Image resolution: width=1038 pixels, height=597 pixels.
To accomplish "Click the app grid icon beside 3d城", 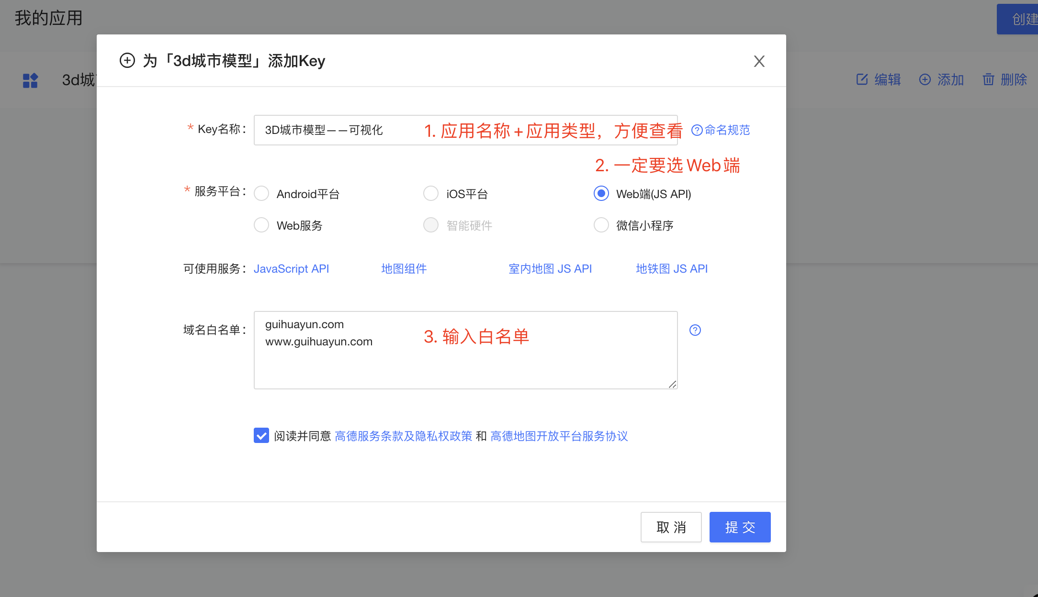I will click(x=30, y=80).
